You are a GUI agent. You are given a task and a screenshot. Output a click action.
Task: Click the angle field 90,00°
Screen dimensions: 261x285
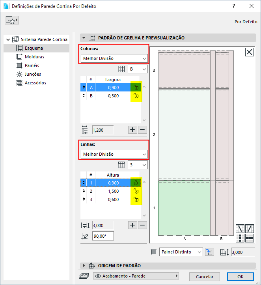click(x=103, y=236)
